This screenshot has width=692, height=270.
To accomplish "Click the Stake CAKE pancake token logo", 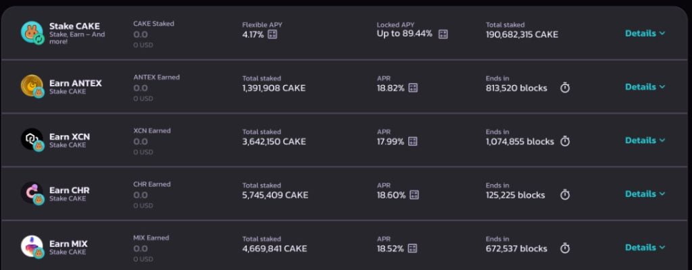I will coord(32,32).
